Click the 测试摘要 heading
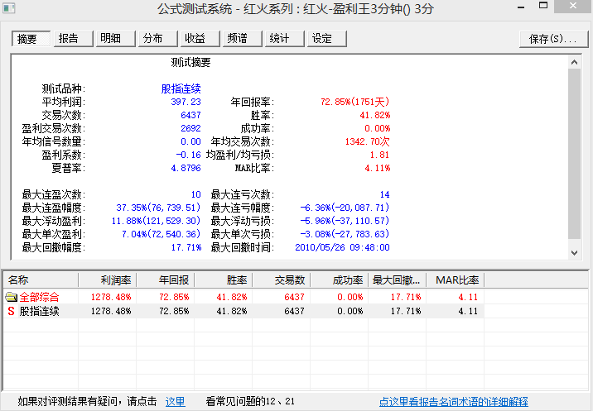593x411 pixels. (x=190, y=62)
